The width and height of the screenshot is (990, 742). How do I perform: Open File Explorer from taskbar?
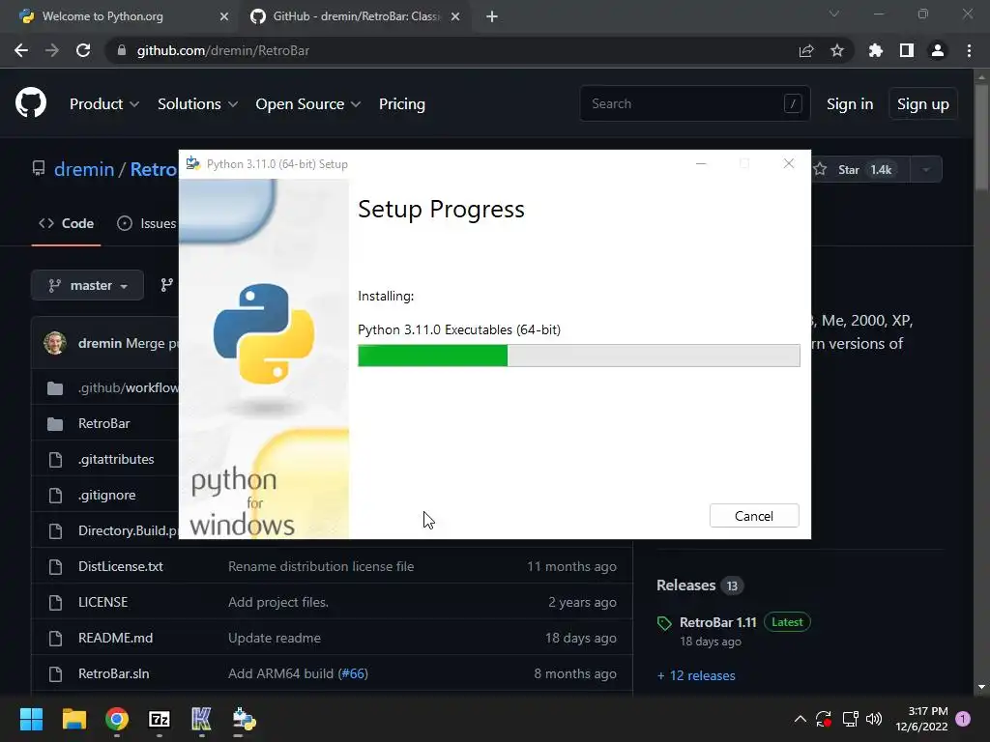click(73, 719)
